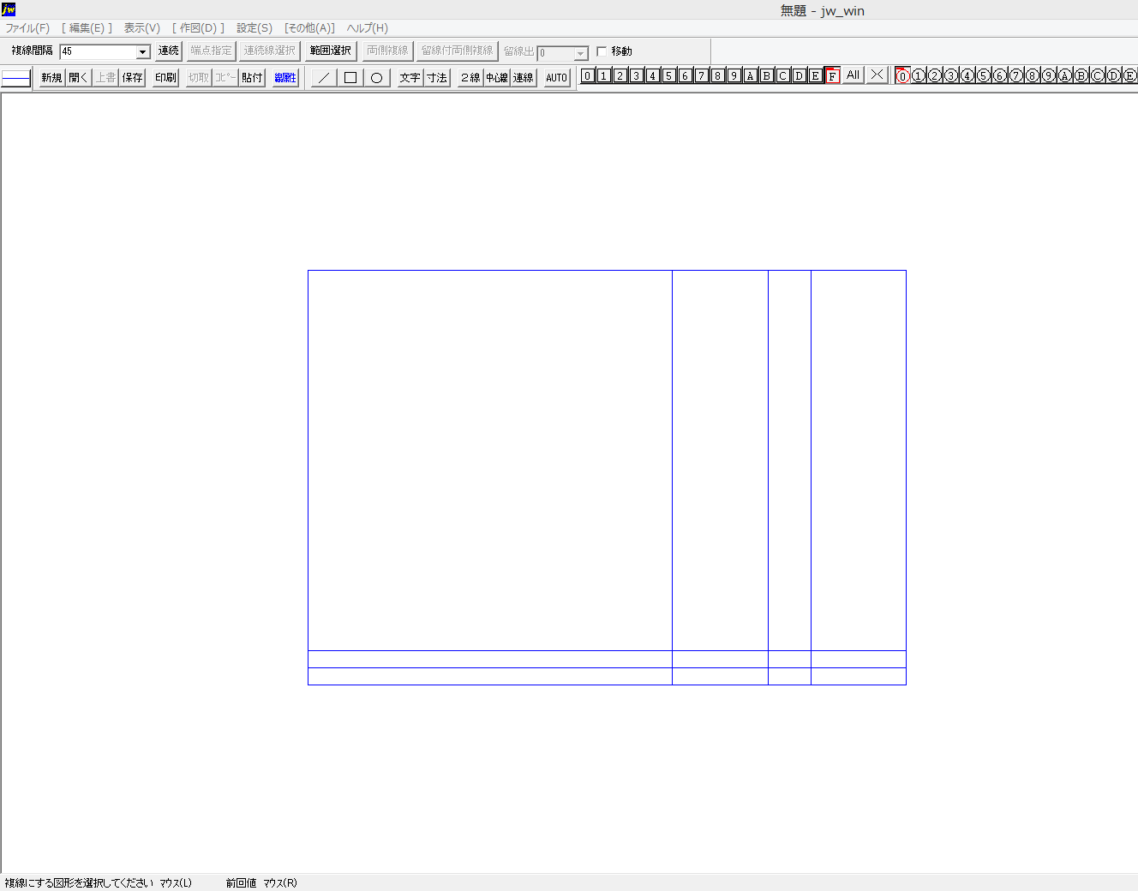Viewport: 1138px width, 891px height.
Task: Click the X button beside All
Action: pyautogui.click(x=876, y=75)
